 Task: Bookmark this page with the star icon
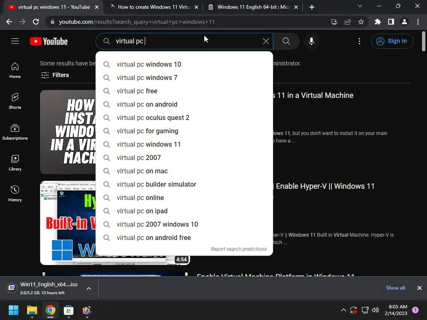click(x=361, y=22)
